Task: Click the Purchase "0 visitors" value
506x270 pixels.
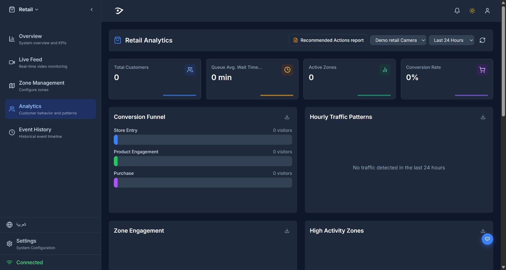Action: [282, 173]
